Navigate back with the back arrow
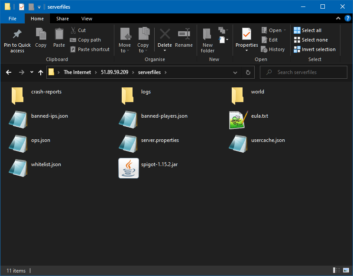Screen dimensions: 353x276 (9, 72)
